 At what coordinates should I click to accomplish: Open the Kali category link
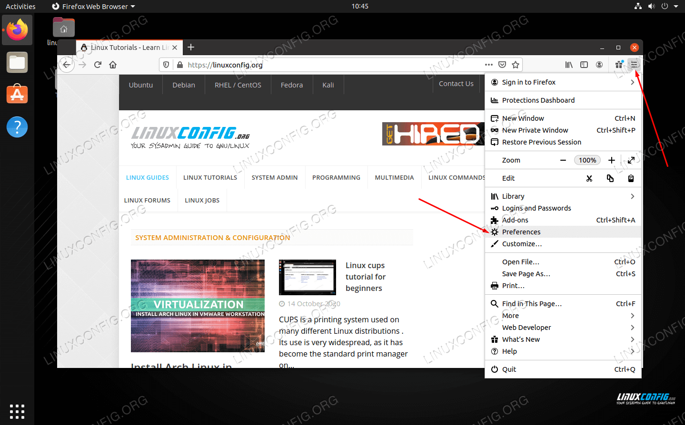click(x=328, y=85)
